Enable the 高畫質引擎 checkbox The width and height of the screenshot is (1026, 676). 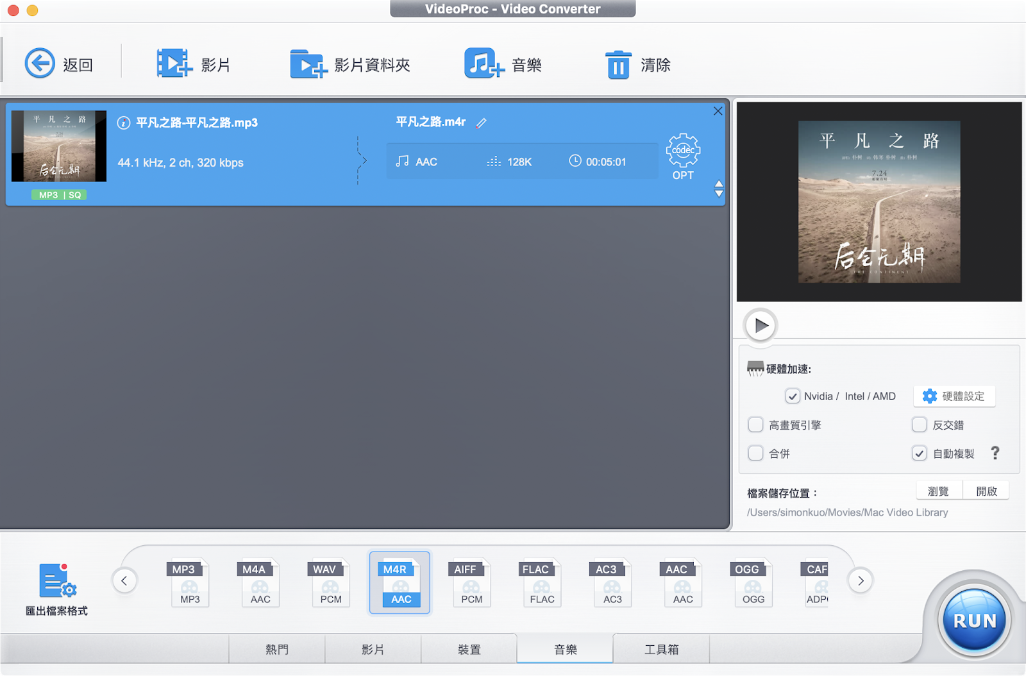tap(756, 425)
